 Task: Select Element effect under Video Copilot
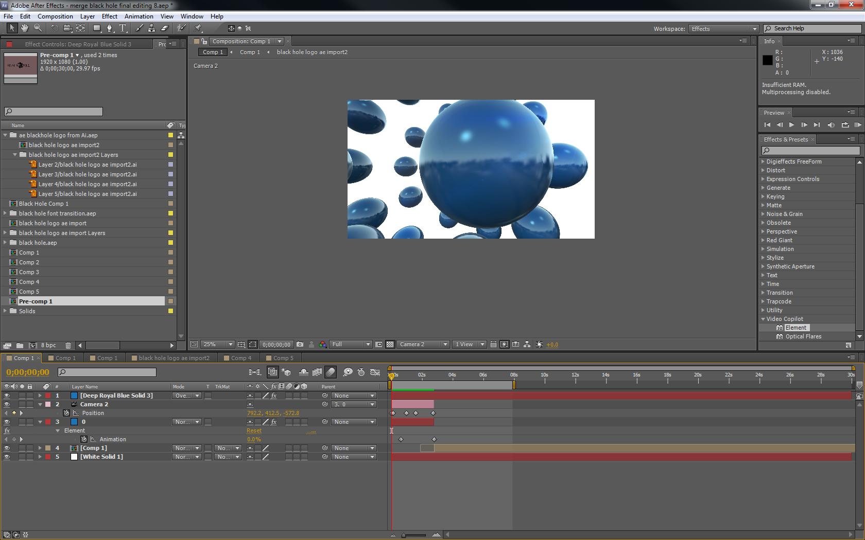click(x=796, y=328)
